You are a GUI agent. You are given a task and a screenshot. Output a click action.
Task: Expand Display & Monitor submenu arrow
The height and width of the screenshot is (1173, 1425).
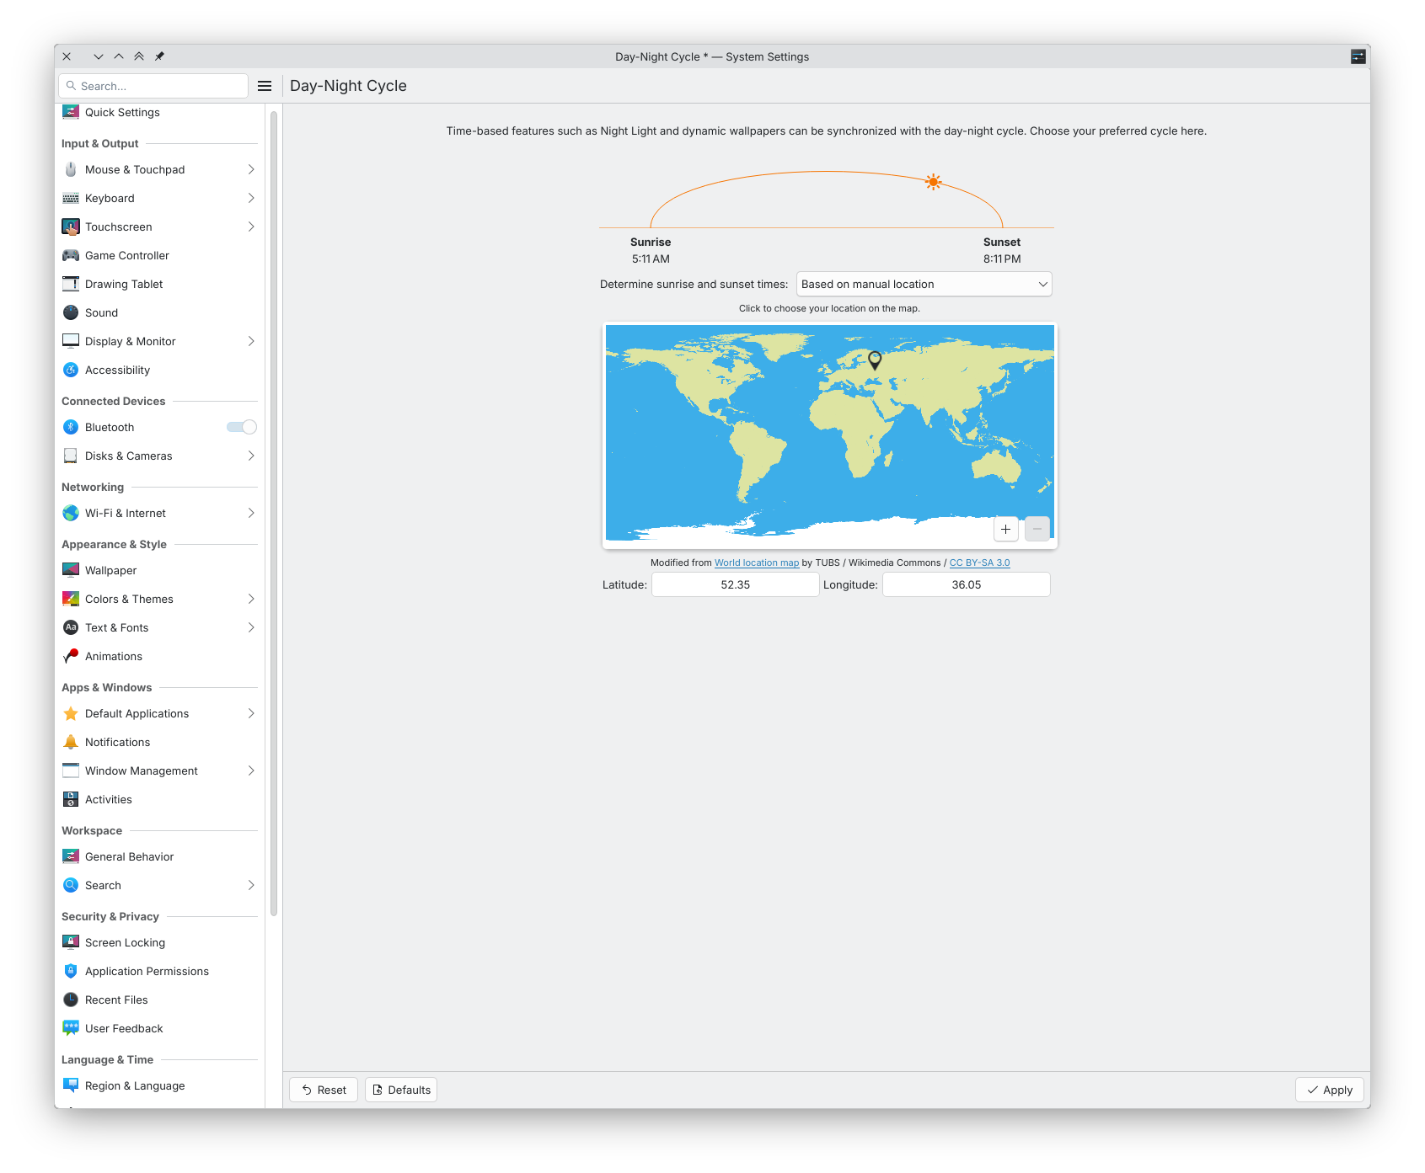251,341
